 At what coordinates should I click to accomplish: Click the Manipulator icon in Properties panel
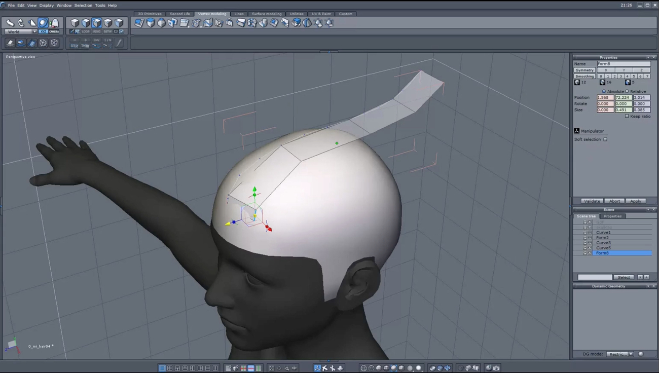coord(577,130)
